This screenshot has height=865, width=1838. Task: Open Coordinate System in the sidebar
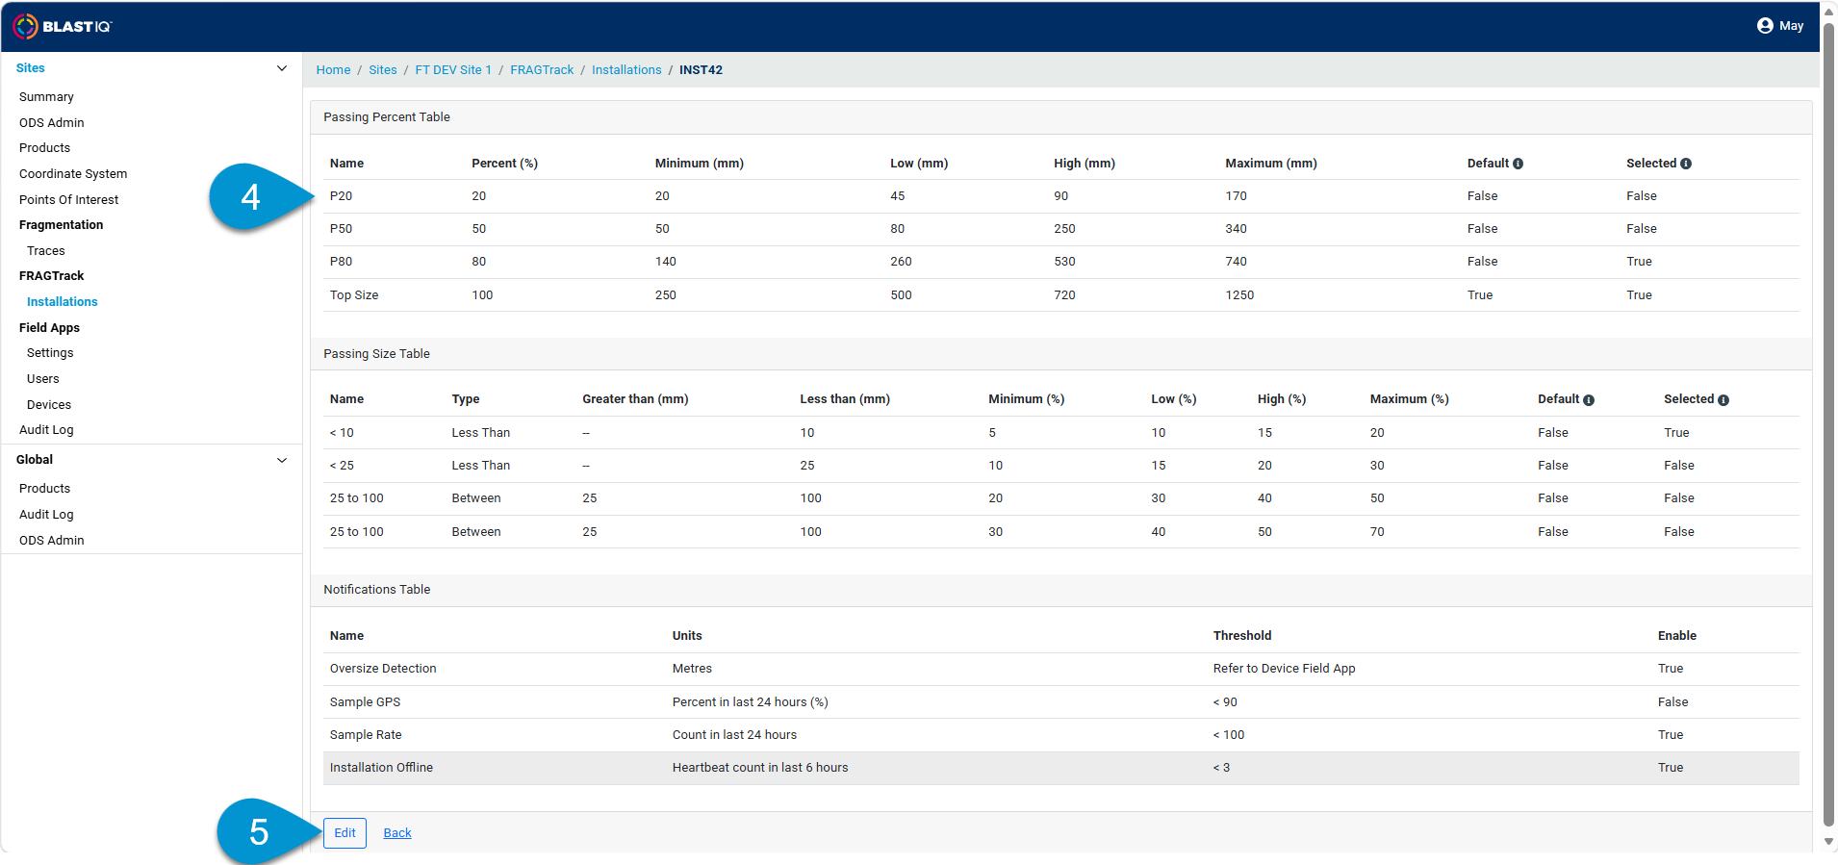point(73,174)
